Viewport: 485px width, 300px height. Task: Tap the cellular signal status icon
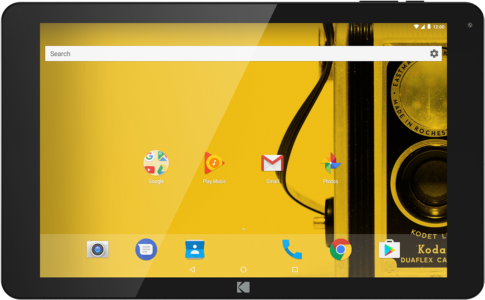[422, 27]
